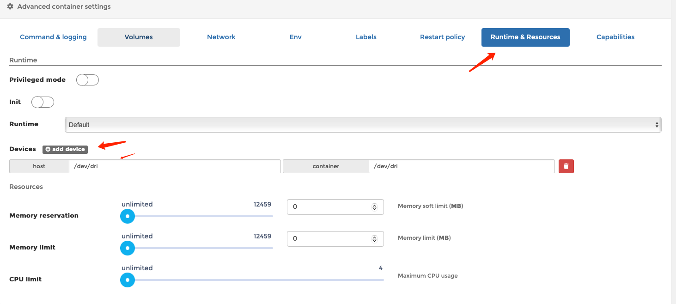Open the Capabilities tab
This screenshot has width=676, height=304.
pos(615,37)
